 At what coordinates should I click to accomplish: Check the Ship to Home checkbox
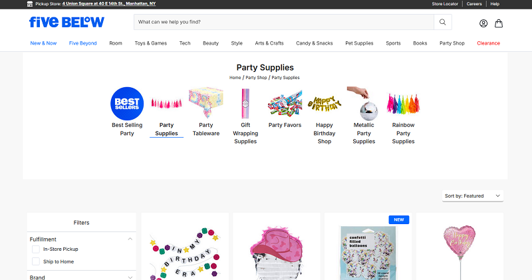pyautogui.click(x=36, y=261)
